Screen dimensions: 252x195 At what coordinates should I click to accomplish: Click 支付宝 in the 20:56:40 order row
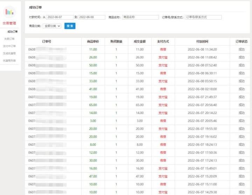click(163, 105)
